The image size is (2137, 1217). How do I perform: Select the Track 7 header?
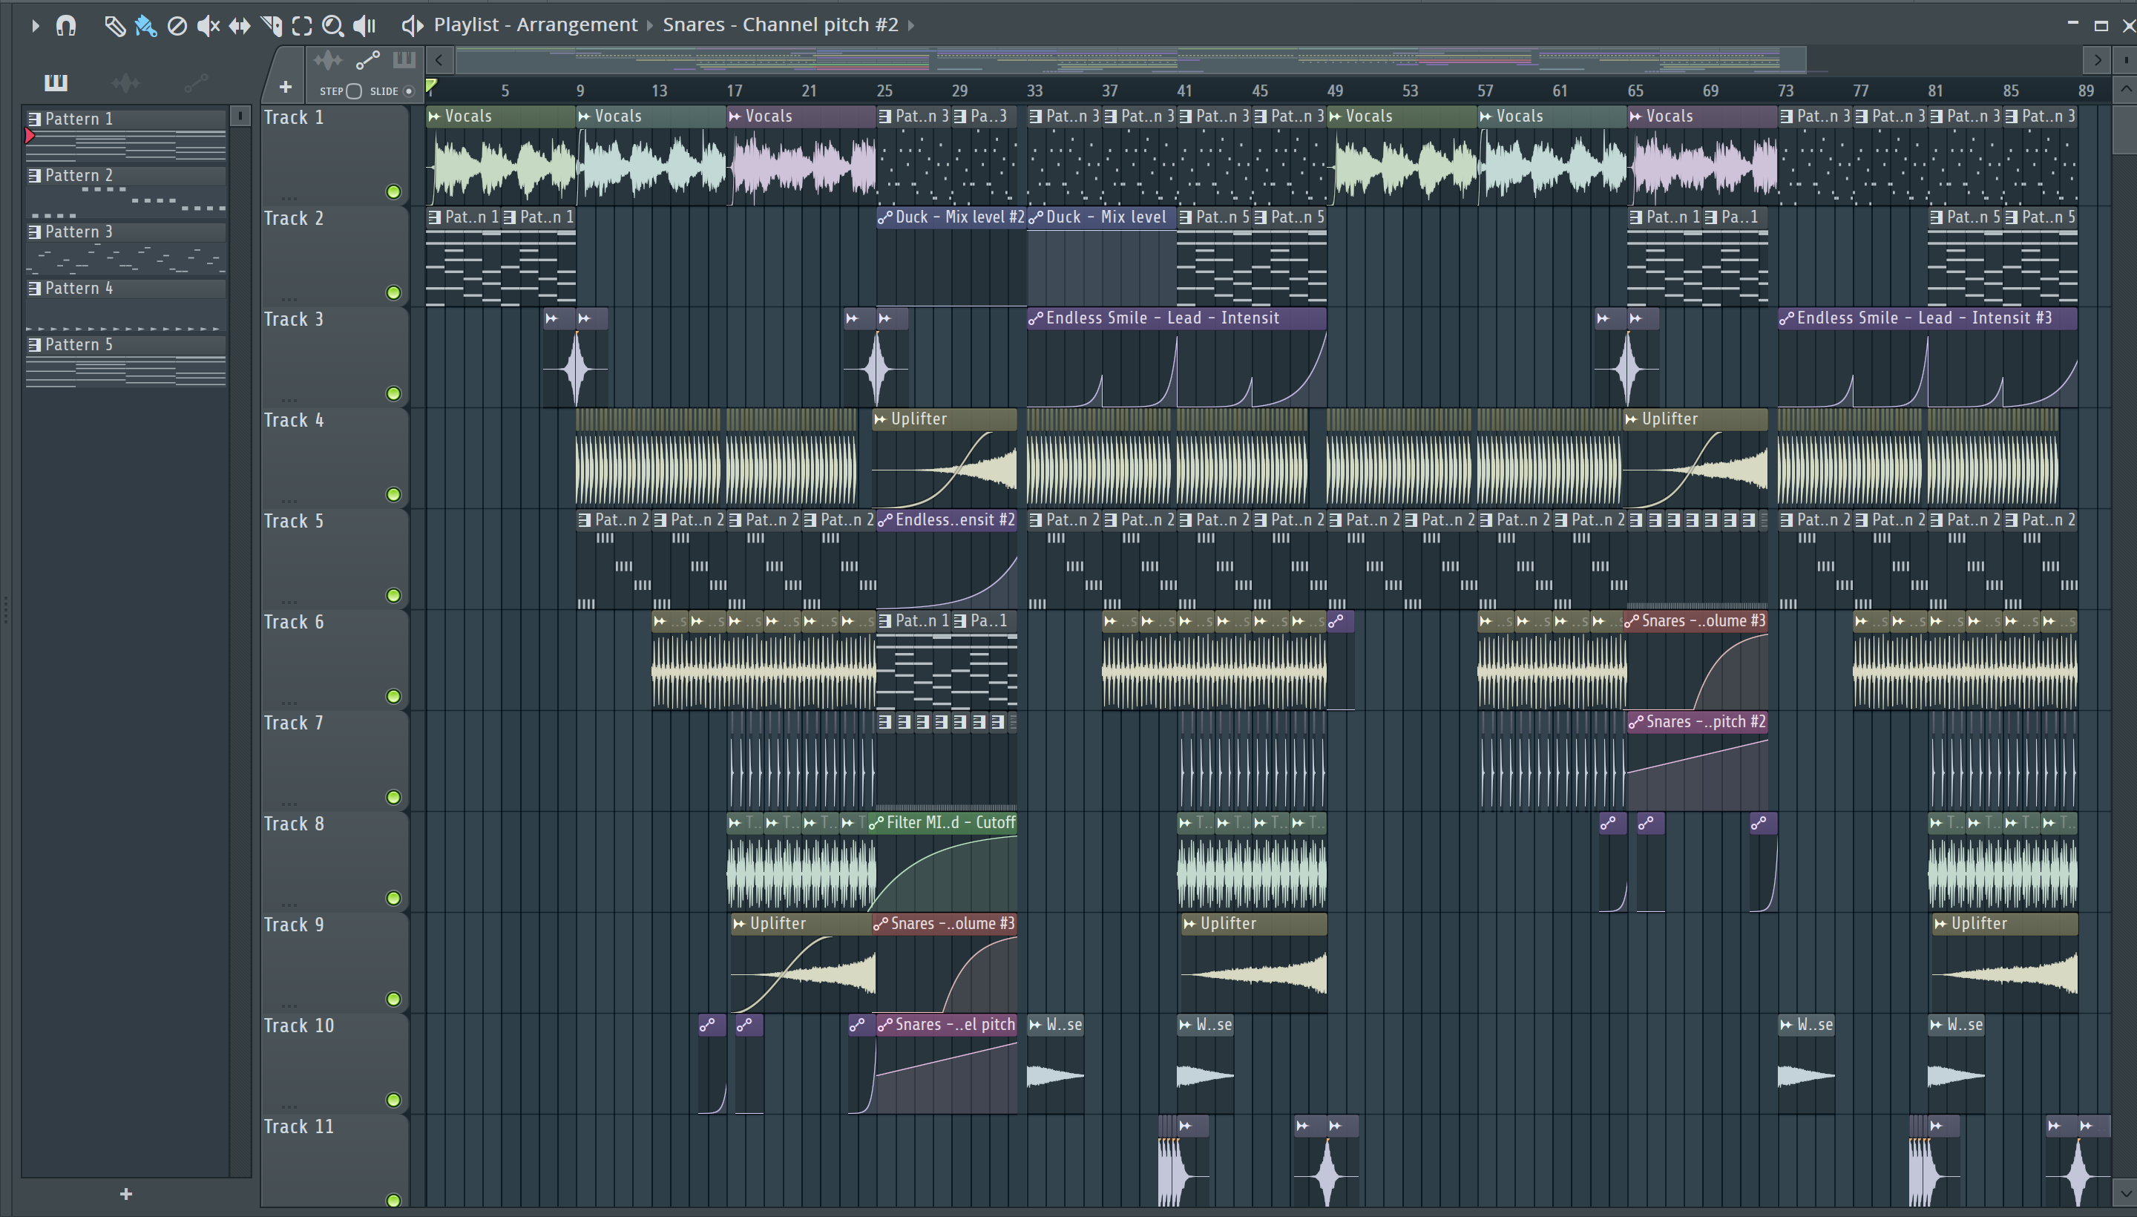point(335,759)
